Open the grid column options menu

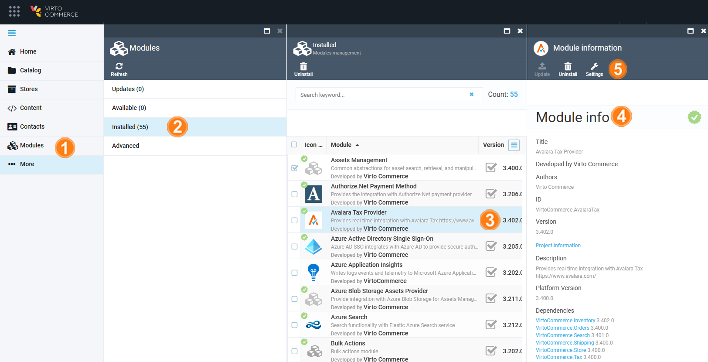pyautogui.click(x=514, y=145)
